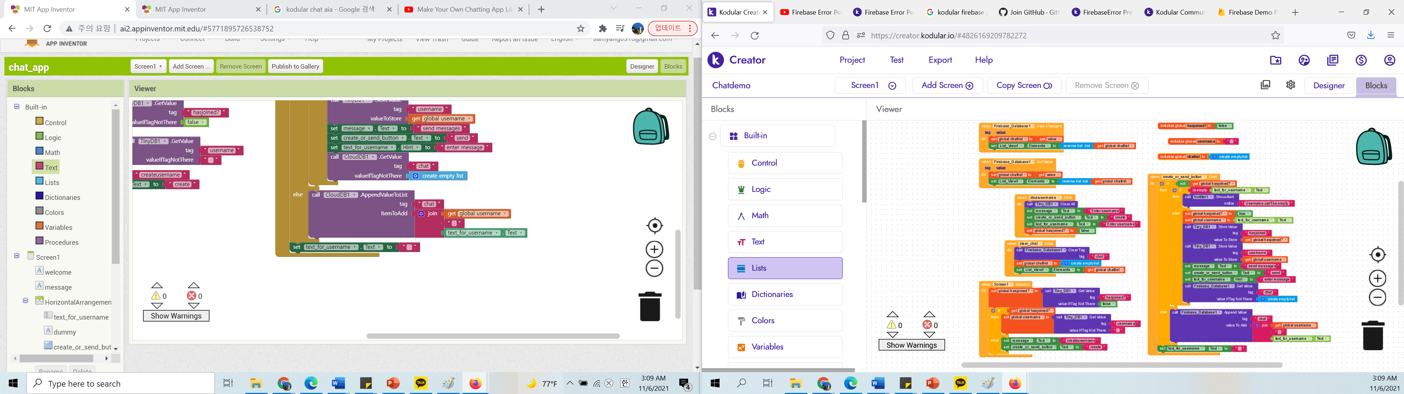Collapse HorizontalArrangement in the App Inventor tree
The image size is (1404, 394).
25,300
